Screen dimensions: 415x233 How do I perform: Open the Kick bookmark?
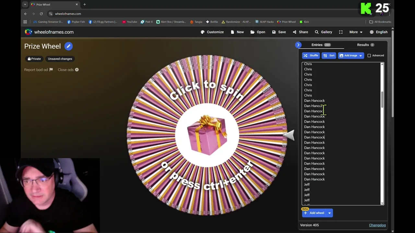(x=304, y=22)
